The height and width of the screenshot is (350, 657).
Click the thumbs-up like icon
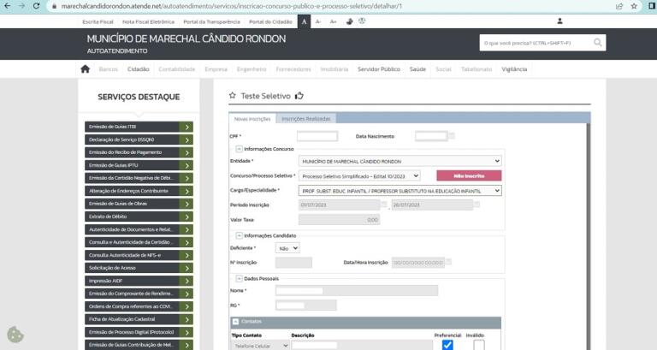click(x=299, y=97)
